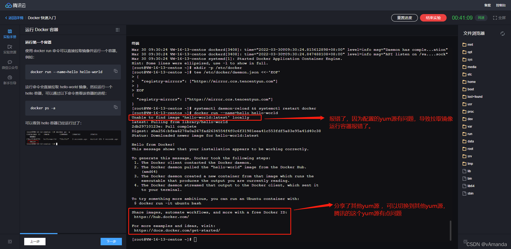Open the opt folder
Image resolution: width=511 pixels, height=249 pixels.
click(x=467, y=52)
